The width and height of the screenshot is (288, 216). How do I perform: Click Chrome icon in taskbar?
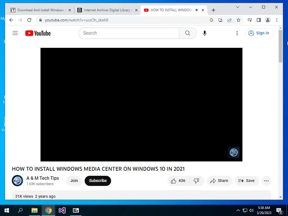(48, 210)
